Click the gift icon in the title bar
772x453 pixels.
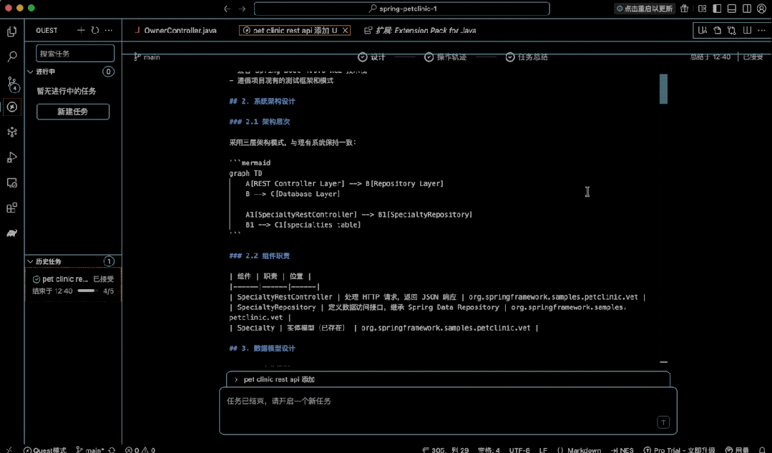coord(683,9)
